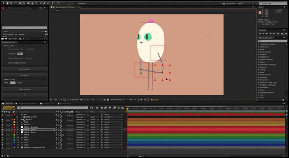Select the Selection arrow tool
The width and height of the screenshot is (289, 158).
4,3
